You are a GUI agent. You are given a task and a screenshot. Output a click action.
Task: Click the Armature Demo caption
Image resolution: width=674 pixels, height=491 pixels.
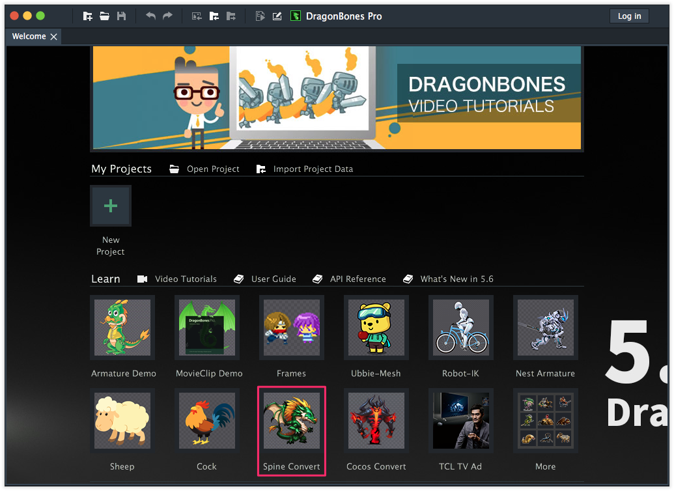124,374
